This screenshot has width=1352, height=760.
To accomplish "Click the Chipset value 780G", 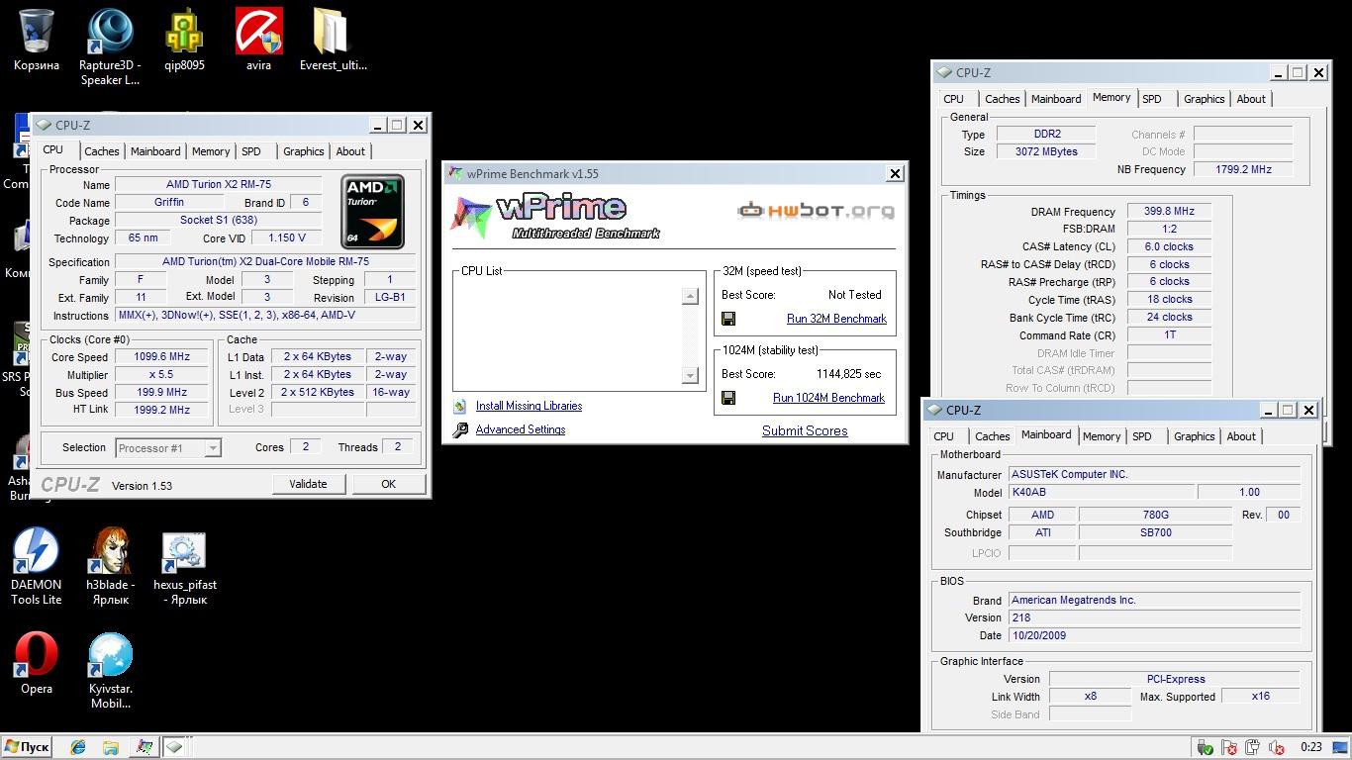I will coord(1156,515).
